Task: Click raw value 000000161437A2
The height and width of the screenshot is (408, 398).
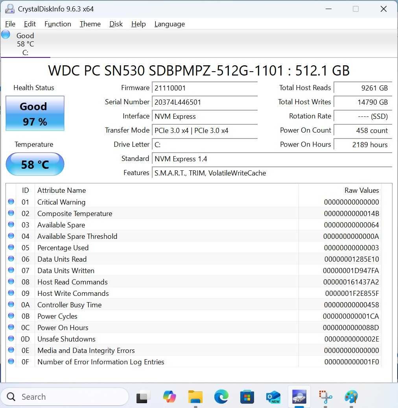Action: click(351, 282)
